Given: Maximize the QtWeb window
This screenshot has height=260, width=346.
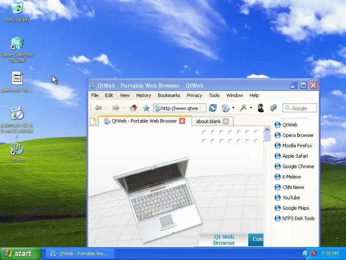Looking at the screenshot, I should click(303, 85).
